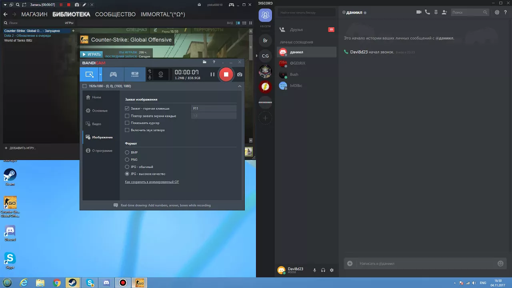Open Steam Big Picture gamepad icon
The image size is (512, 288).
[x=232, y=5]
